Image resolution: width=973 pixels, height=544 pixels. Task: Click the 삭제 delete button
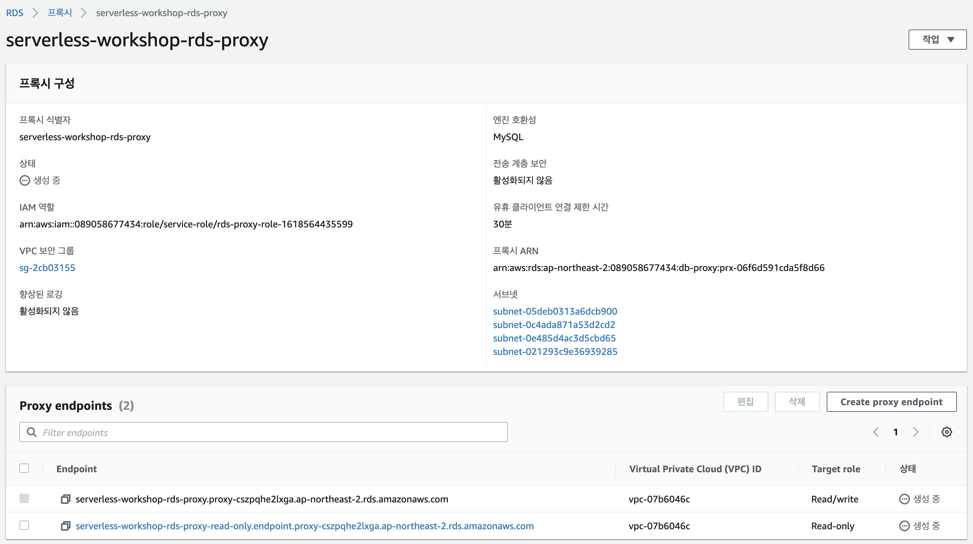798,402
